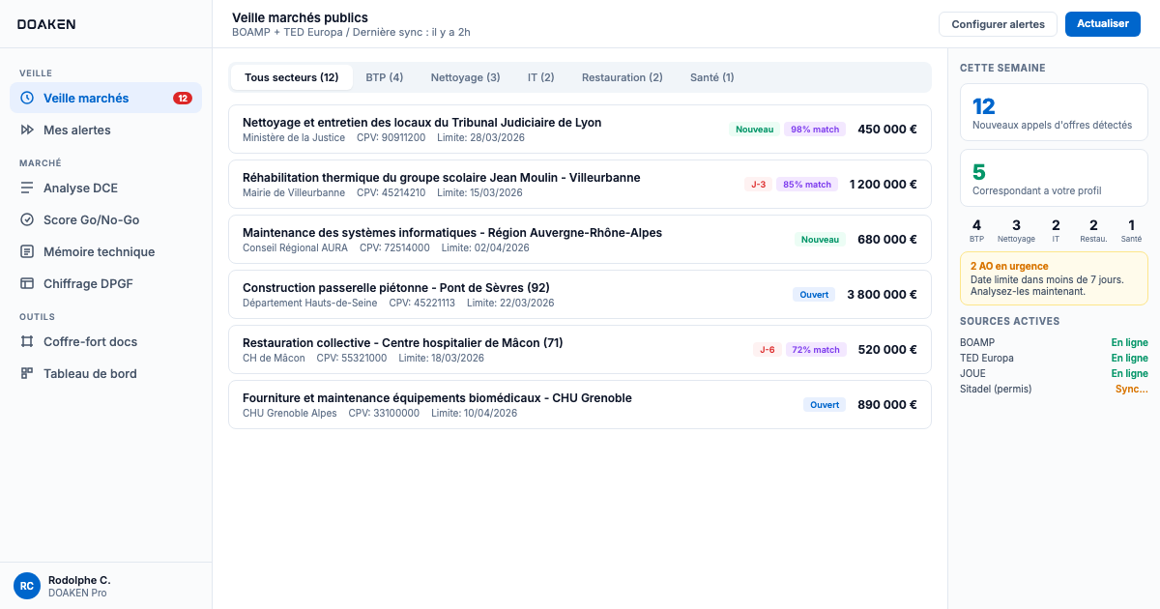Screen dimensions: 1160x609
Task: Select the Nettoyage (3) filter tab
Action: [x=465, y=76]
